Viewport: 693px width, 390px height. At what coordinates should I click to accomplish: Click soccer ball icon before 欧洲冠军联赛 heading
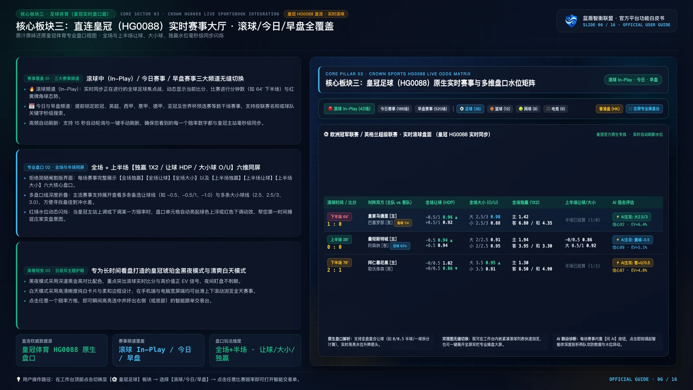(x=326, y=134)
